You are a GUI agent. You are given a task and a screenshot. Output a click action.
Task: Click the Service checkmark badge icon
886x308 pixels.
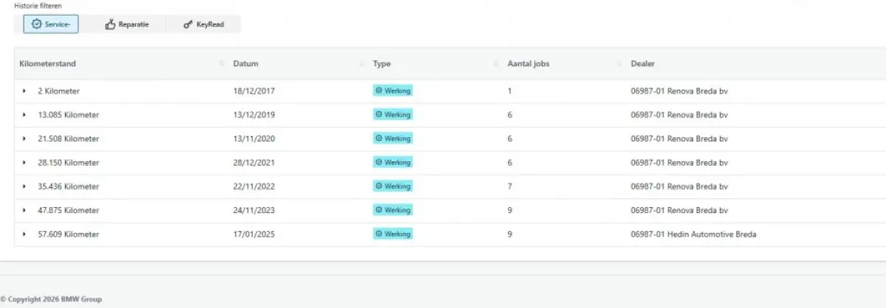click(x=36, y=24)
